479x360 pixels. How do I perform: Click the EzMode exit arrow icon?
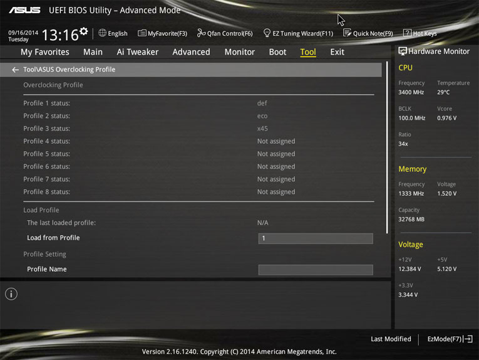point(468,339)
